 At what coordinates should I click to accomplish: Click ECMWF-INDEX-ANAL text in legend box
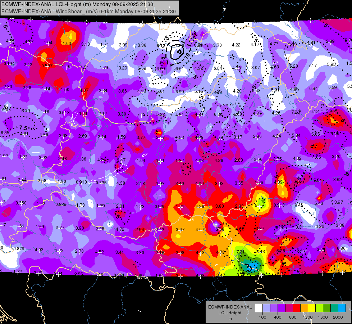coord(230,307)
